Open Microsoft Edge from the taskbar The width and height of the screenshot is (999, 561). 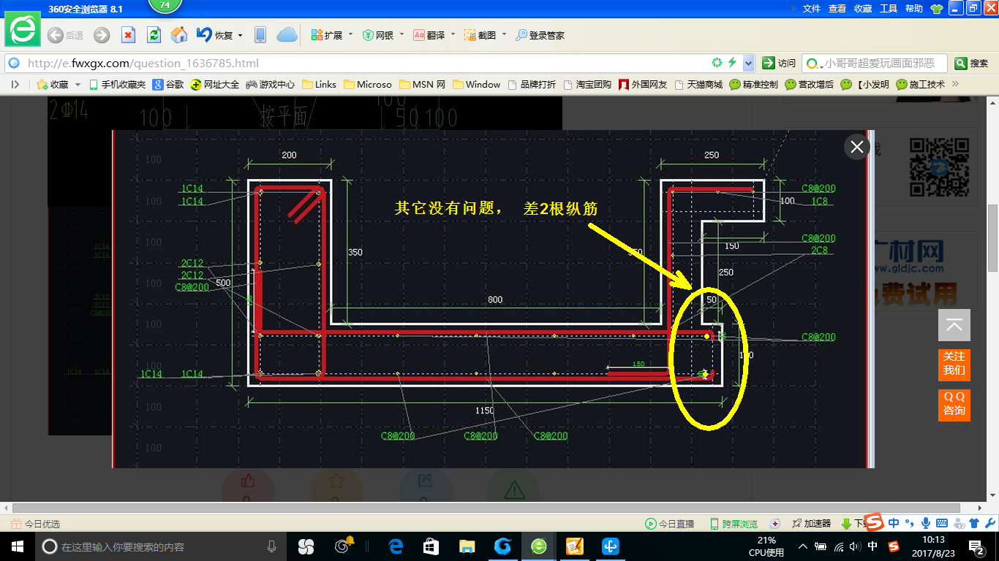[x=396, y=546]
